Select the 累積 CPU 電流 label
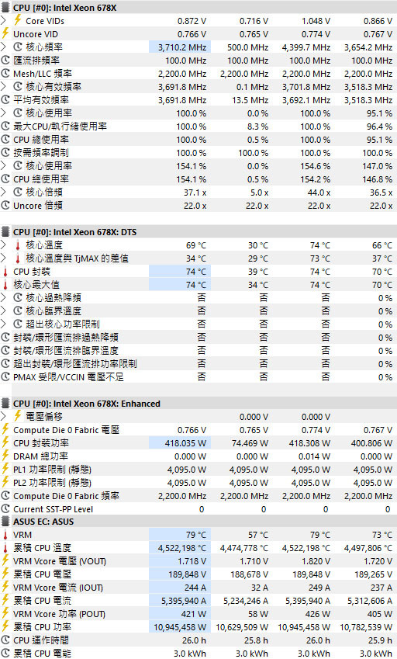This screenshot has height=659, width=397. pyautogui.click(x=43, y=601)
